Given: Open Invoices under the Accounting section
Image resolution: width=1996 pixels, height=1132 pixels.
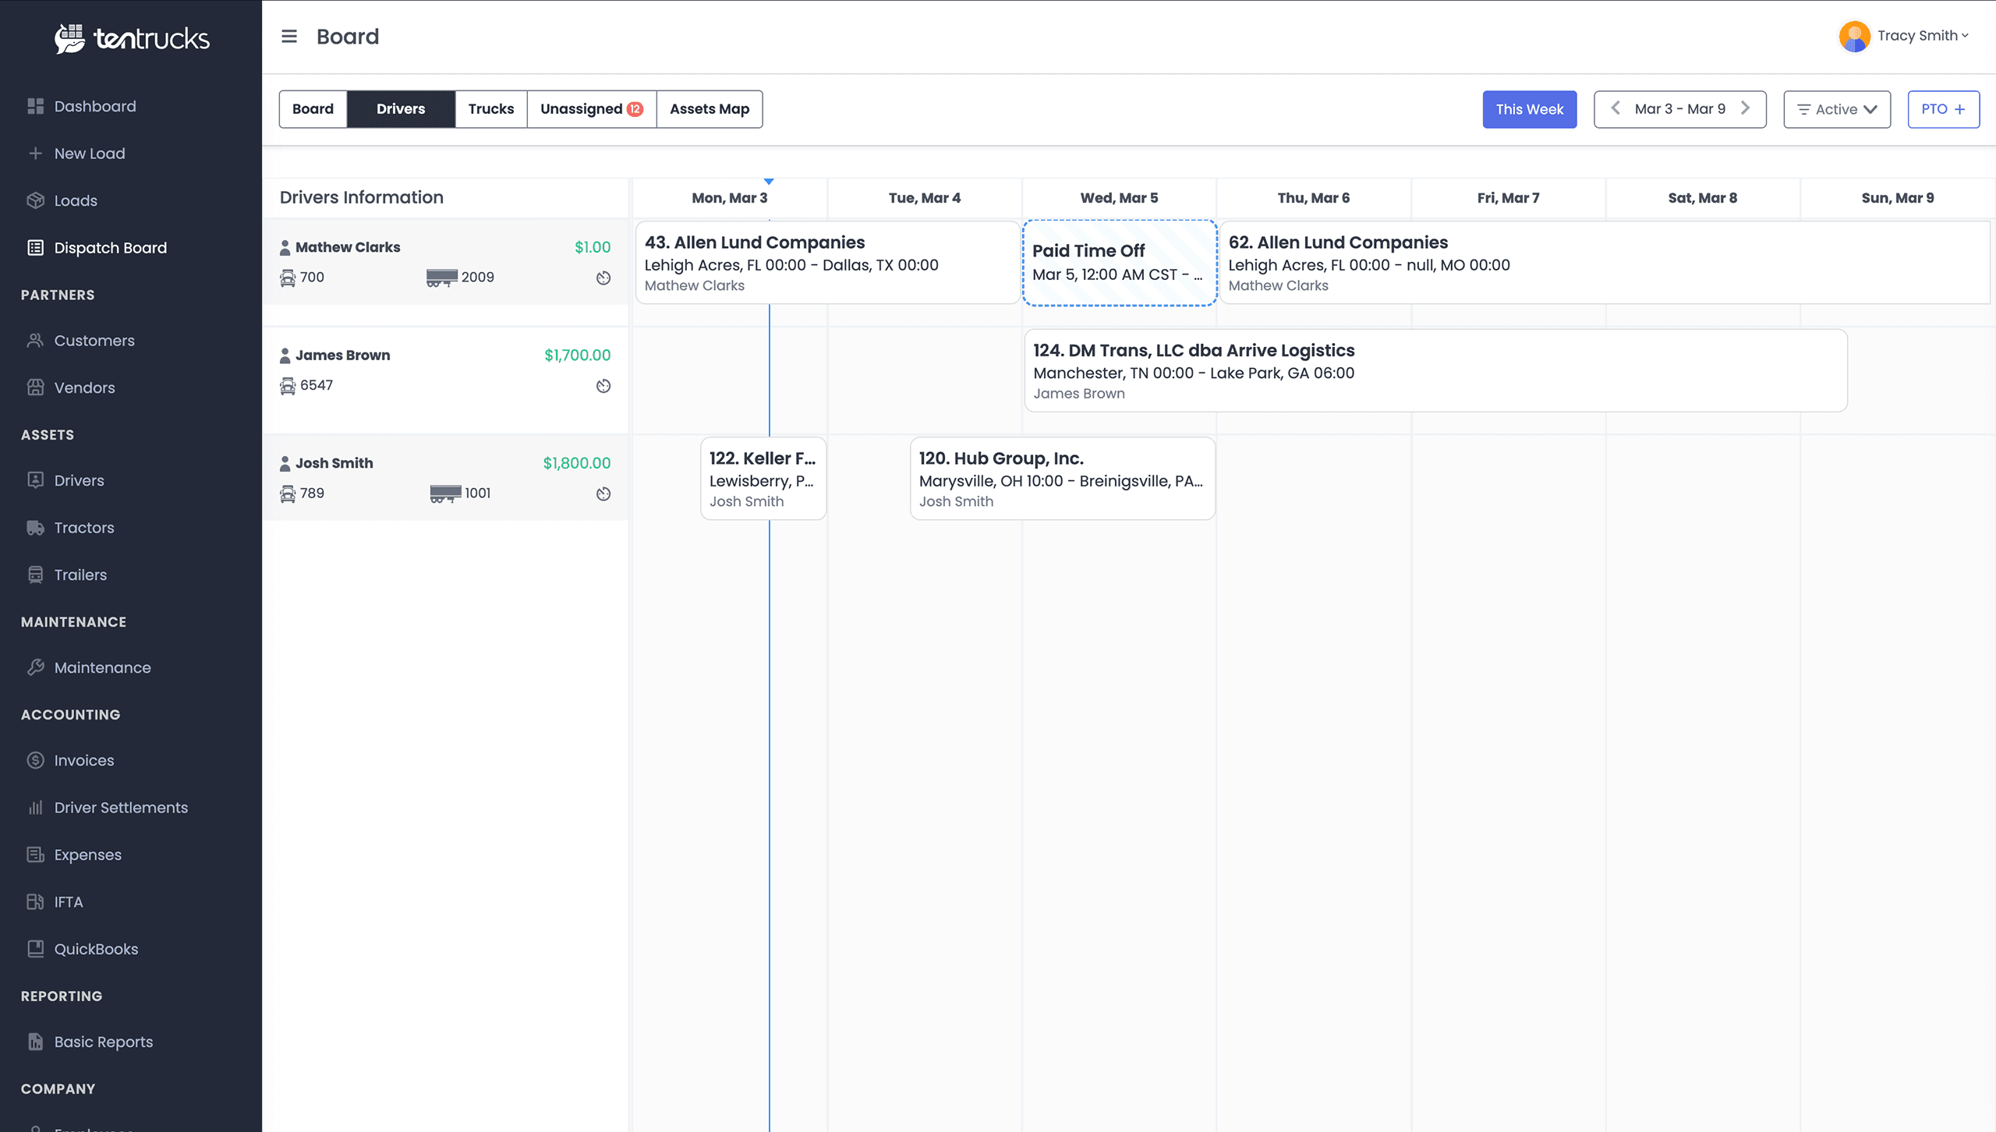Looking at the screenshot, I should tap(83, 760).
